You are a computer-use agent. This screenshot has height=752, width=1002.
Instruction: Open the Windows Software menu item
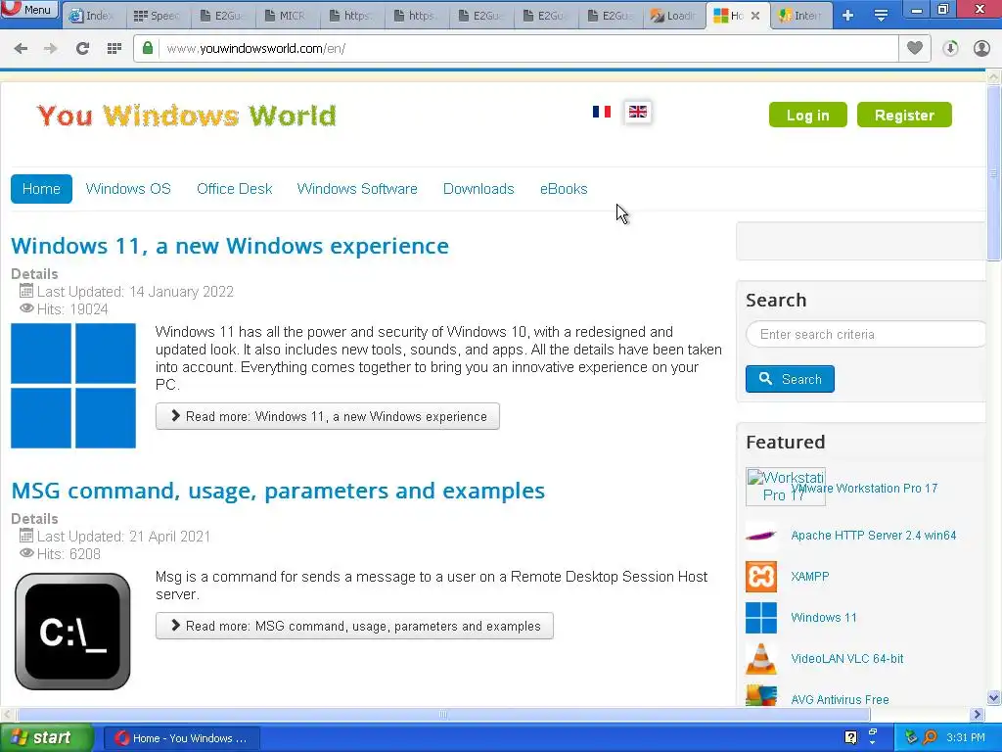tap(357, 189)
